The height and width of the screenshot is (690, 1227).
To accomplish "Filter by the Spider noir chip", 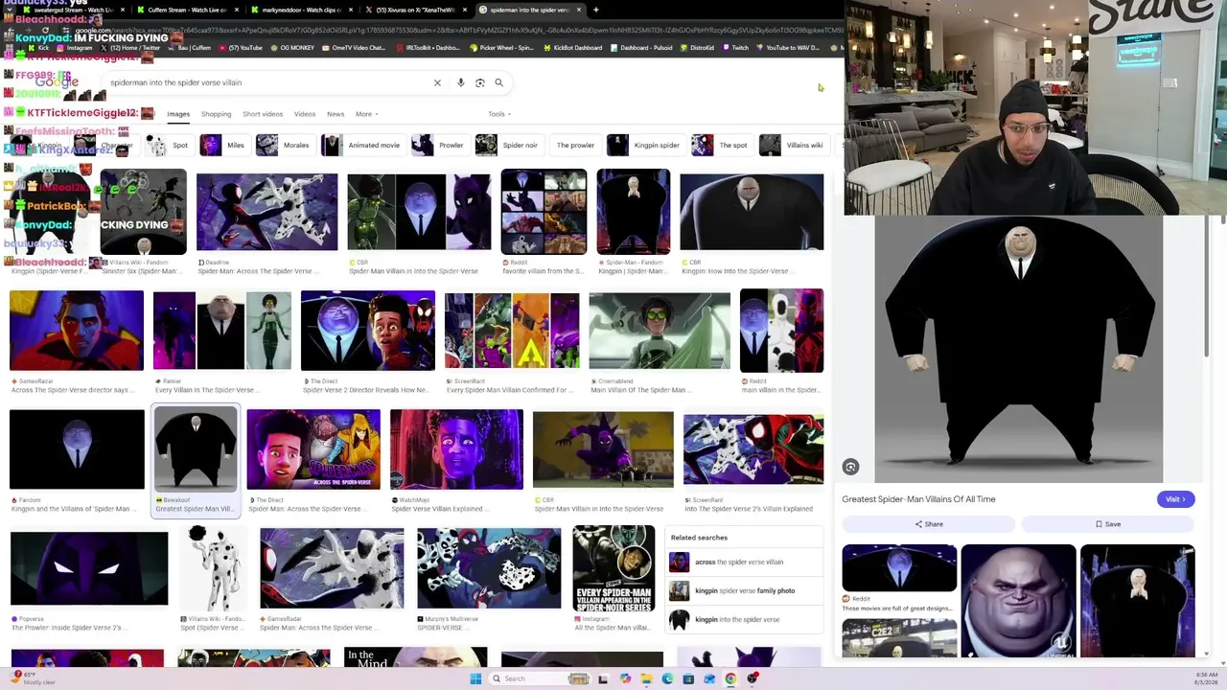I will coord(509,146).
